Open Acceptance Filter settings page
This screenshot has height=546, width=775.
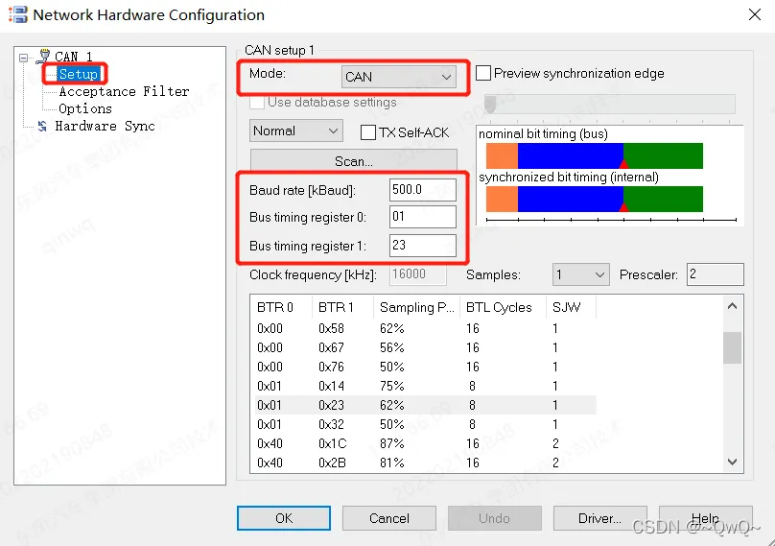pos(124,91)
